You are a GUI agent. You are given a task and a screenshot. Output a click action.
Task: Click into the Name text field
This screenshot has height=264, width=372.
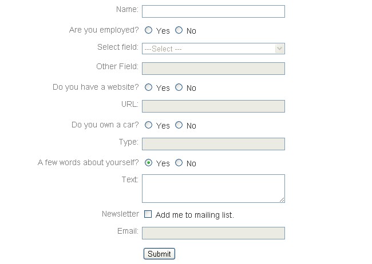213,11
